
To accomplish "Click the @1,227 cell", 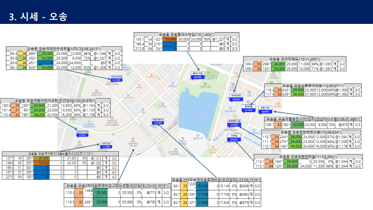I will [218, 39].
